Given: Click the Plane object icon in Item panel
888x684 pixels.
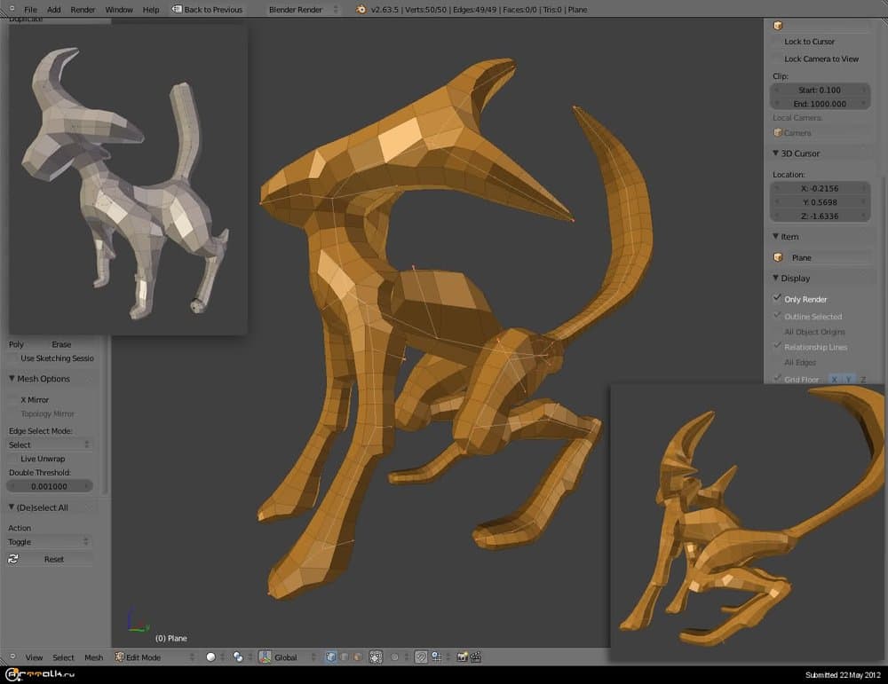Looking at the screenshot, I should point(778,258).
